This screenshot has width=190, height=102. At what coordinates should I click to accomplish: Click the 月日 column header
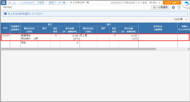click(5, 28)
